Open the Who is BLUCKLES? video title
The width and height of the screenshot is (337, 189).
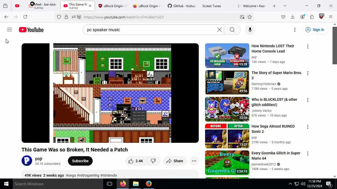274,102
